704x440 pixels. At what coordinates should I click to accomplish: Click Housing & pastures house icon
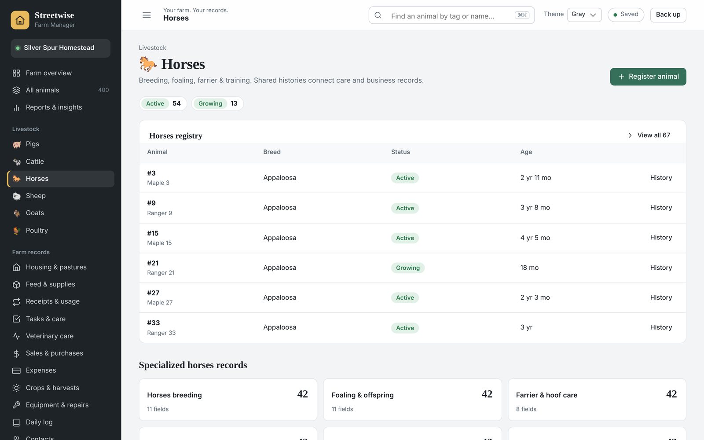[x=16, y=267]
